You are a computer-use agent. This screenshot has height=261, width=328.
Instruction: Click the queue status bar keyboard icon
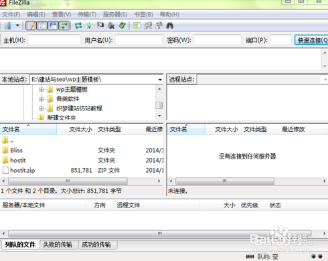[x=250, y=256]
